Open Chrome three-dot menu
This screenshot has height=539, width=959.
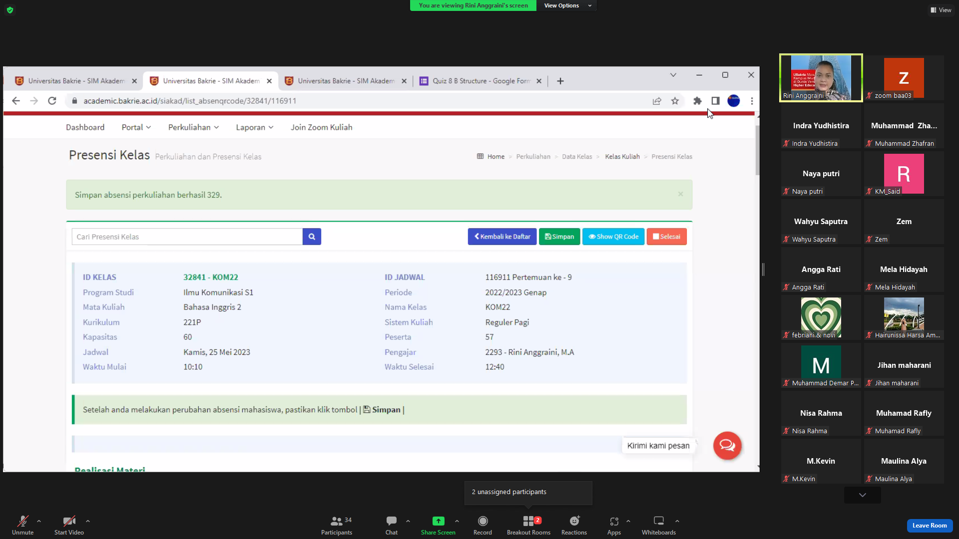(752, 101)
